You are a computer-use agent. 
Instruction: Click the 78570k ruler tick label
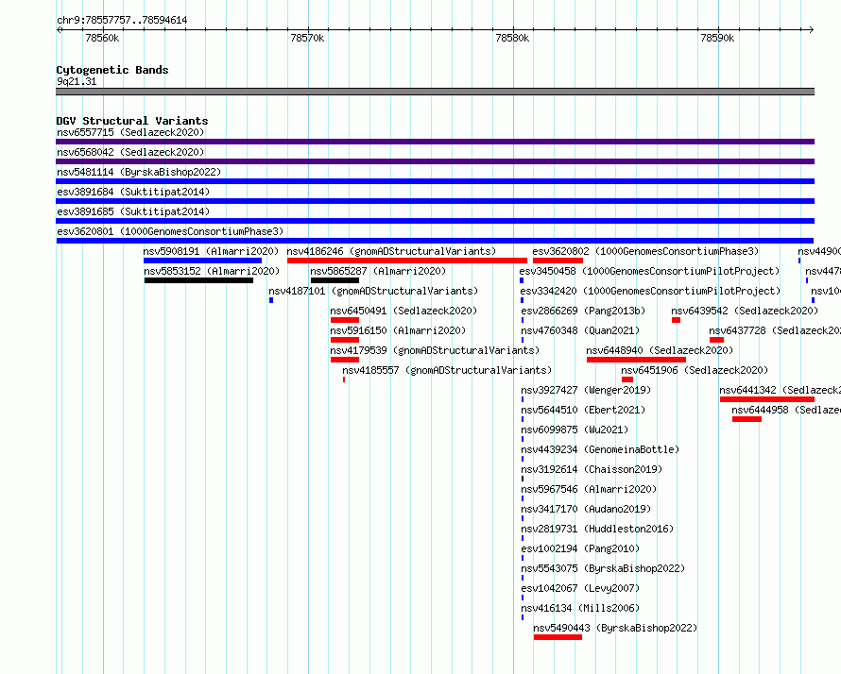(307, 38)
